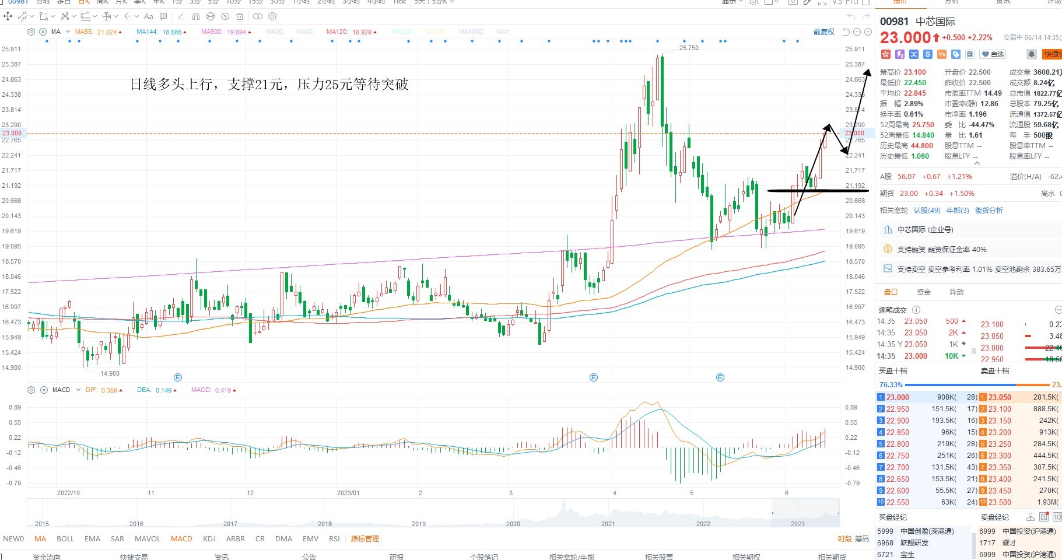Viewport: 1062px width, 560px height.
Task: Select the comment bubble note tool
Action: click(163, 16)
